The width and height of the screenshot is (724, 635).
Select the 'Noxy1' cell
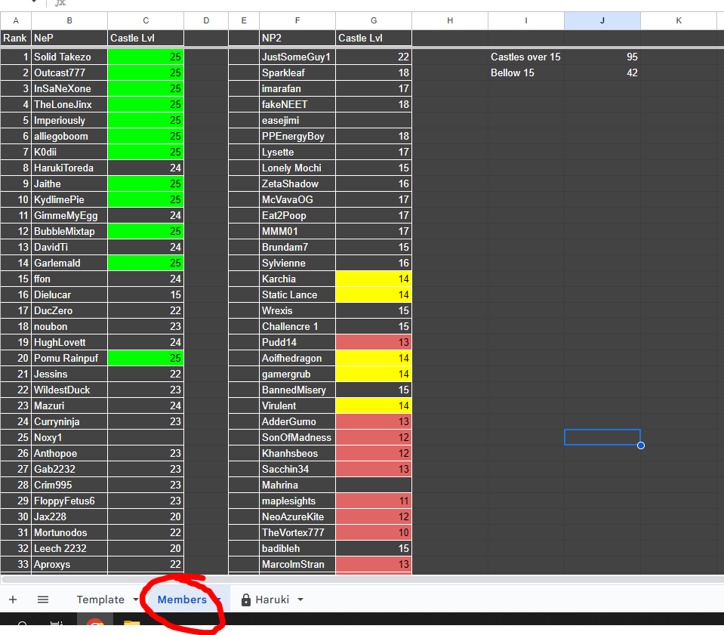coord(69,437)
